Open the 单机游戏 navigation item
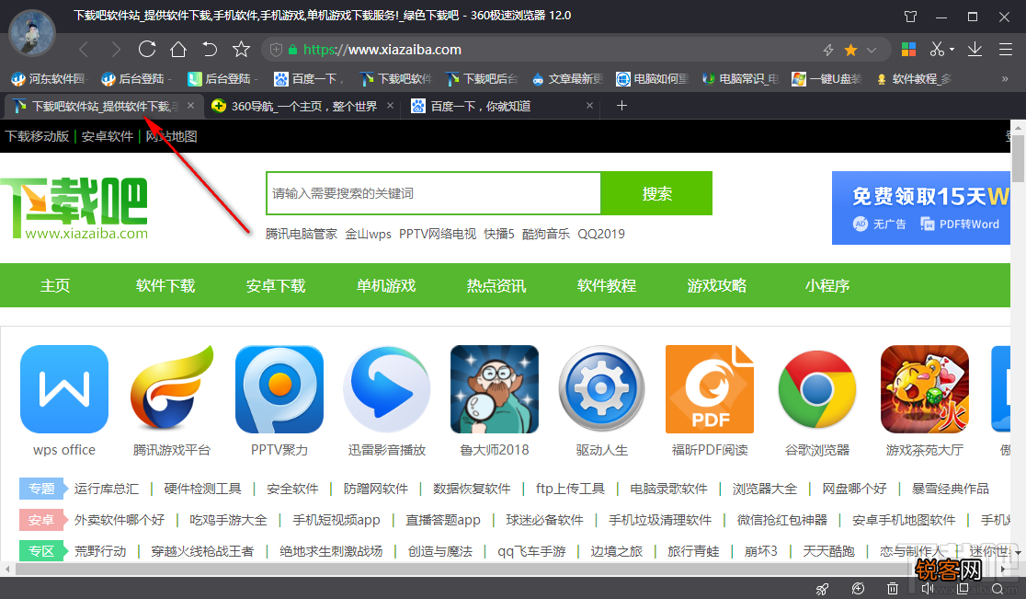The width and height of the screenshot is (1026, 599). 386,285
